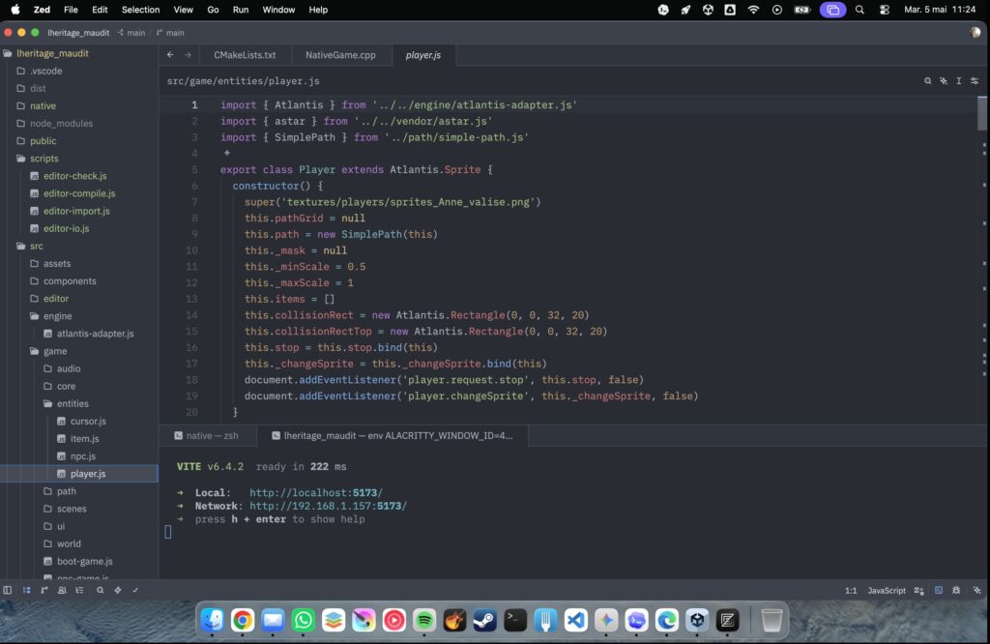Open editor controls sliders icon
This screenshot has width=990, height=644.
click(975, 81)
